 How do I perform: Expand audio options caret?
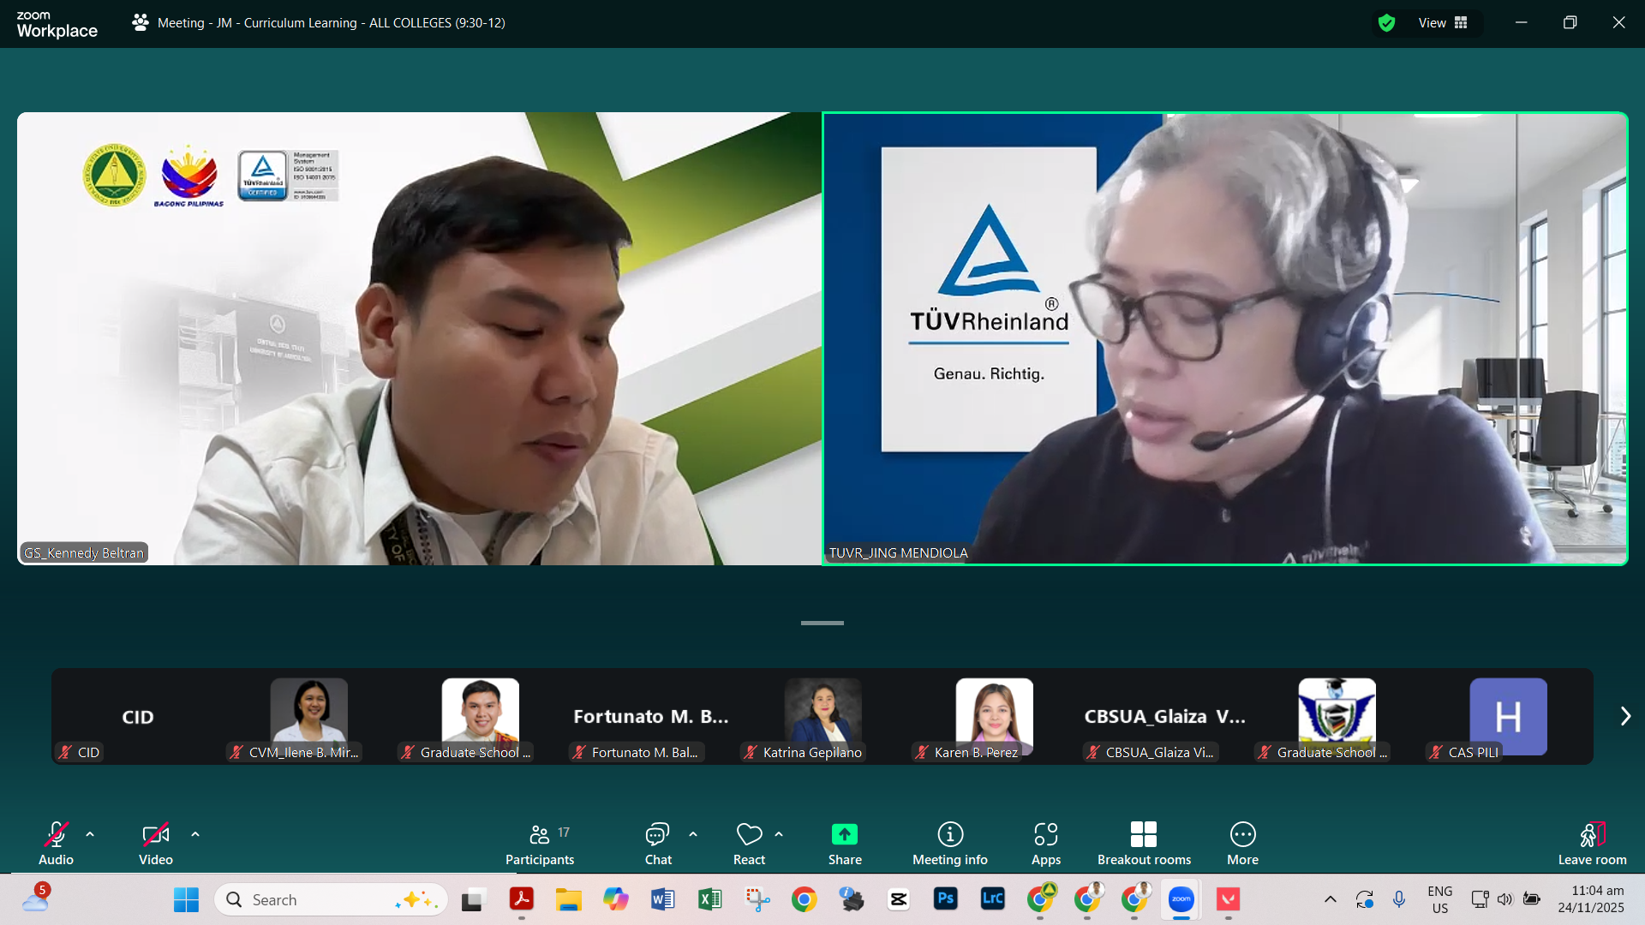[90, 834]
